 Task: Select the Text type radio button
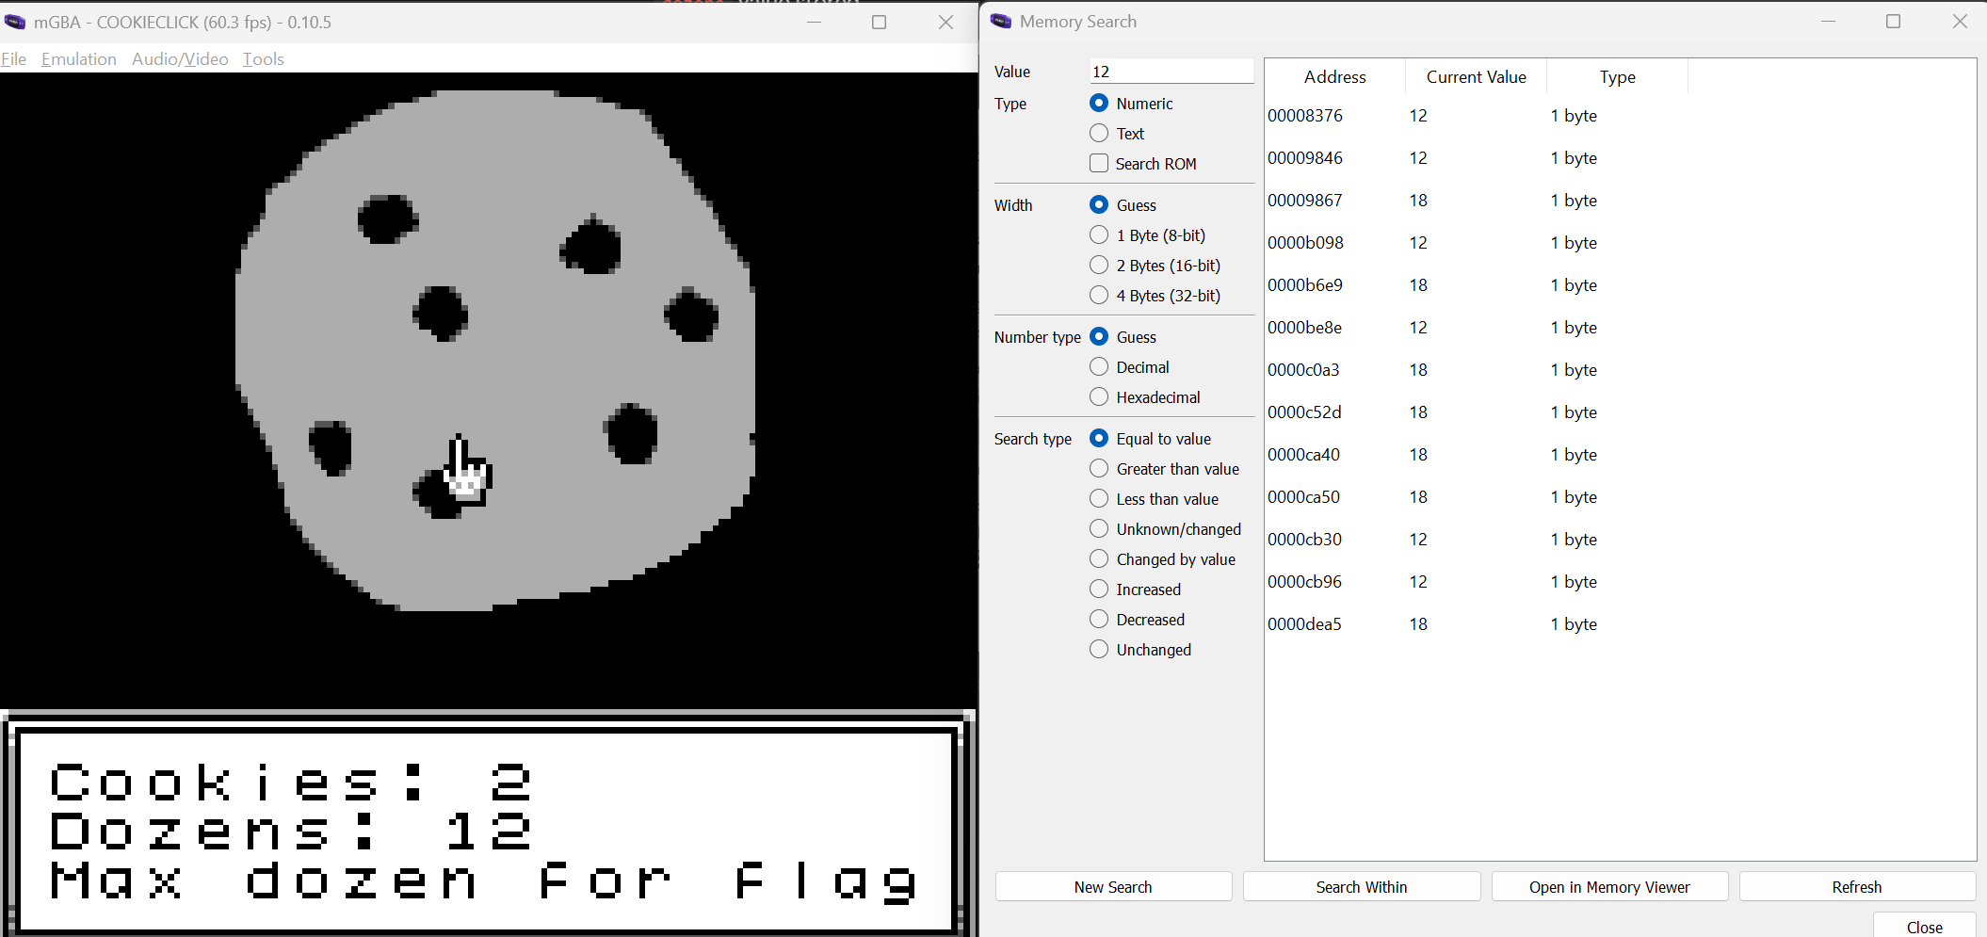[x=1099, y=134]
